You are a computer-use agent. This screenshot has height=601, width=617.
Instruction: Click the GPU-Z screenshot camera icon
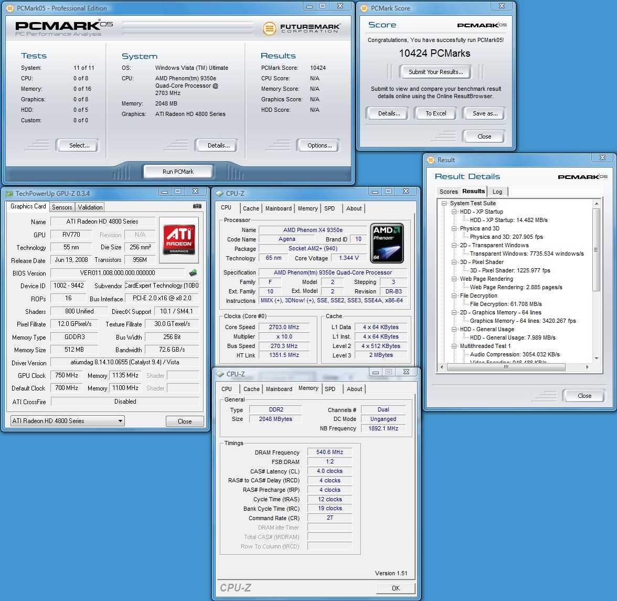coord(197,206)
